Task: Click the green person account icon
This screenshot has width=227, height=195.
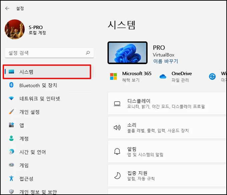Action: (11, 138)
